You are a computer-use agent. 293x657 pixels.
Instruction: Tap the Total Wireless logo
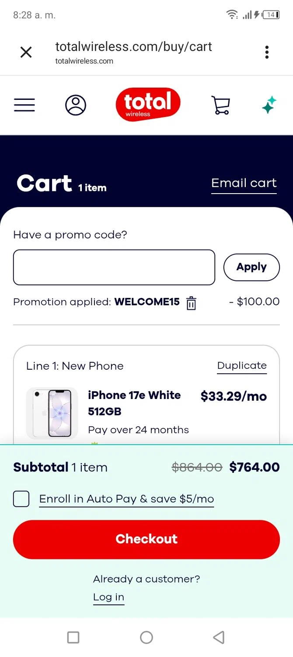[x=148, y=104]
